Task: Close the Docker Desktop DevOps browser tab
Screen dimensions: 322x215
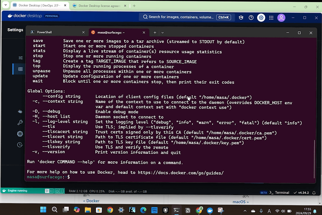Action: (x=65, y=5)
